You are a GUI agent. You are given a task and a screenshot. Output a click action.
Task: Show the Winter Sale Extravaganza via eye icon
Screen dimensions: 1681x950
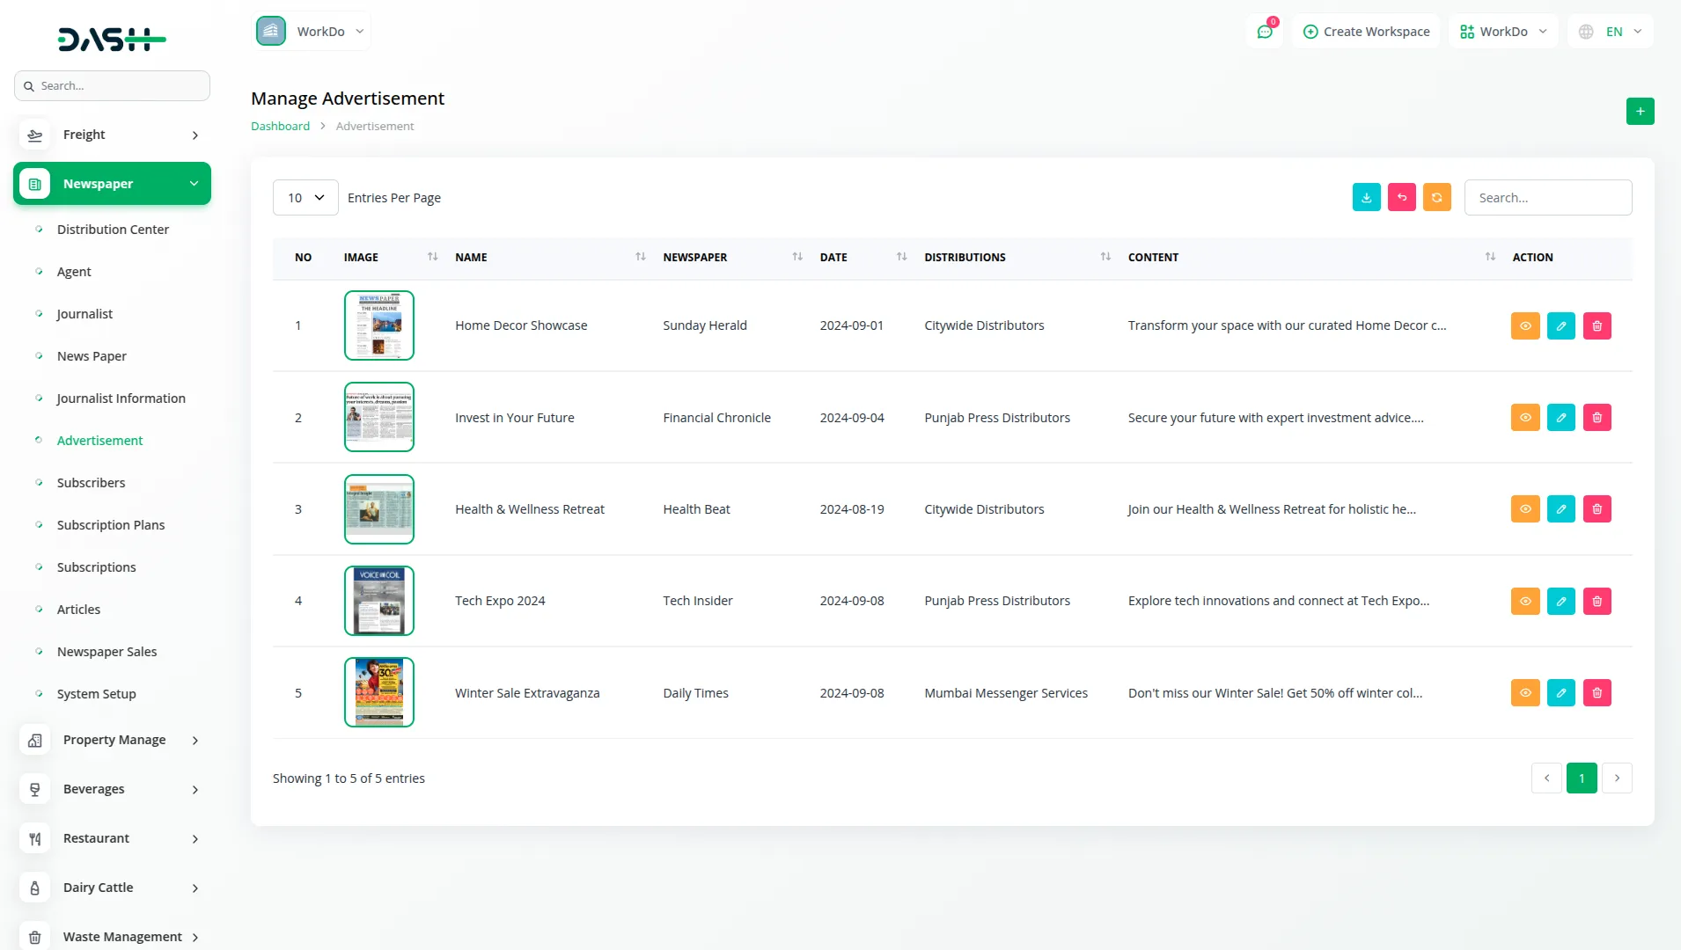pos(1525,693)
